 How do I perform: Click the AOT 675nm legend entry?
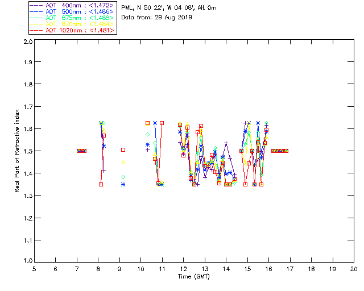click(72, 18)
